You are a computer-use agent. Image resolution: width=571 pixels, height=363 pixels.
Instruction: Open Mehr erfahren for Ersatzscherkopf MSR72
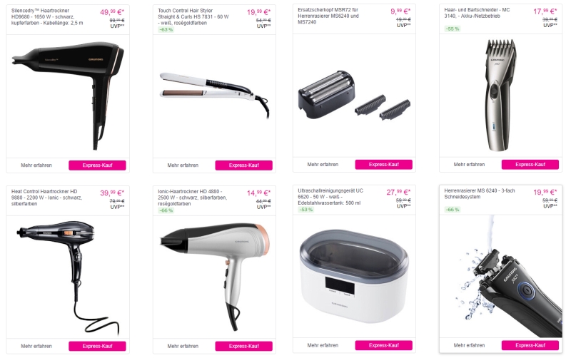pyautogui.click(x=323, y=165)
